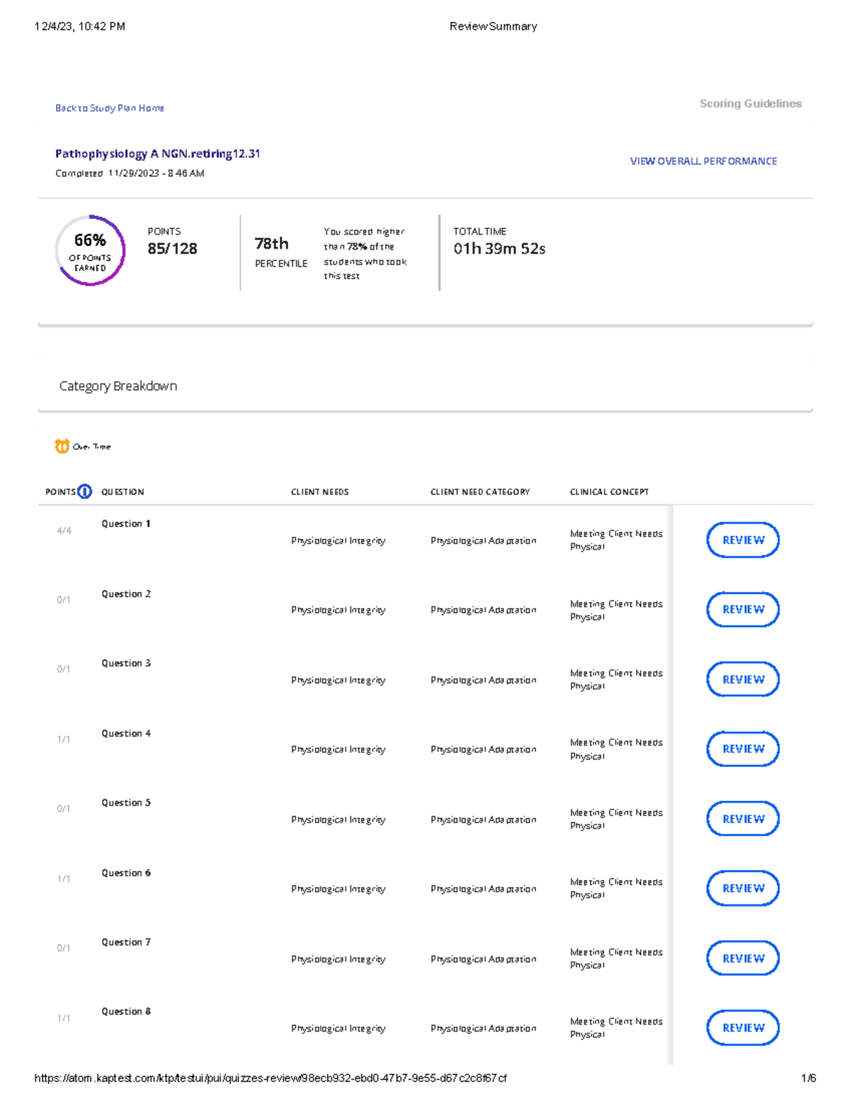Click the Question 5 label
853x1104 pixels.
[x=126, y=803]
